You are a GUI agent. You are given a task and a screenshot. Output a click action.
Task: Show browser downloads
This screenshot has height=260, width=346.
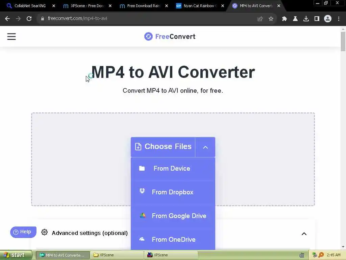click(x=306, y=19)
